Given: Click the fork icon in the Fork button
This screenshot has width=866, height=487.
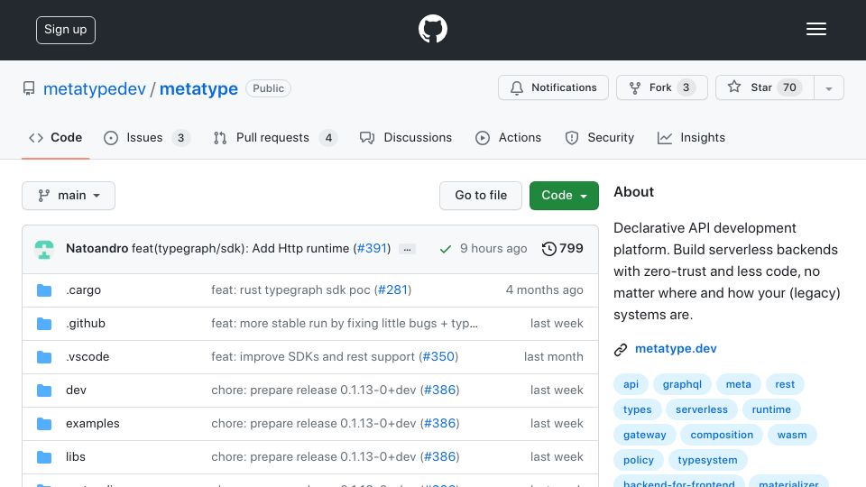Looking at the screenshot, I should [635, 87].
